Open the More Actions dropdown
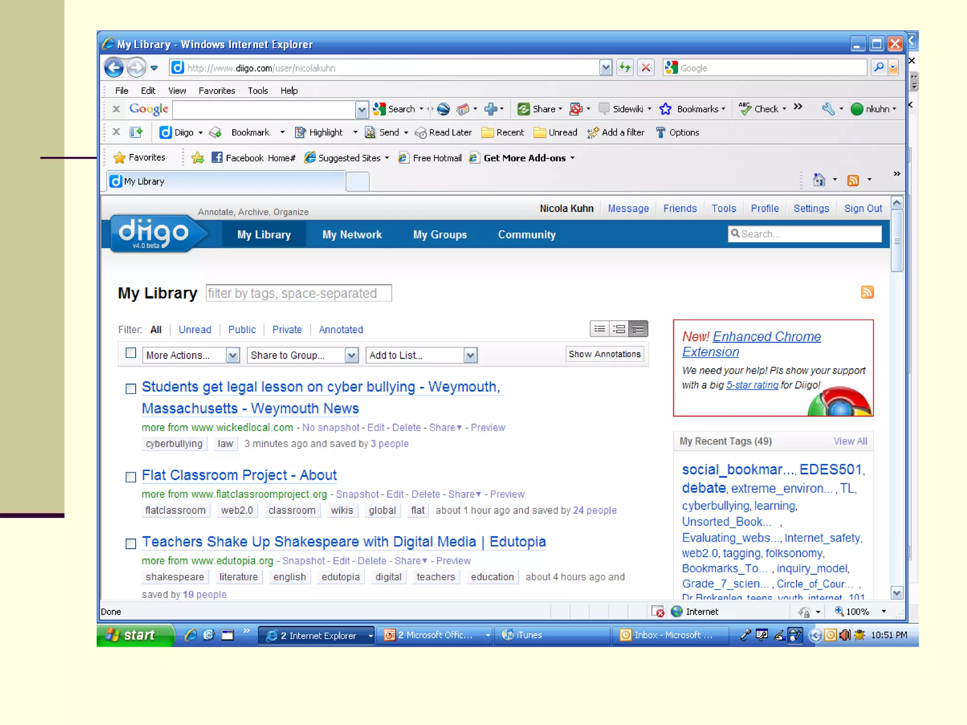The width and height of the screenshot is (967, 725). 232,355
